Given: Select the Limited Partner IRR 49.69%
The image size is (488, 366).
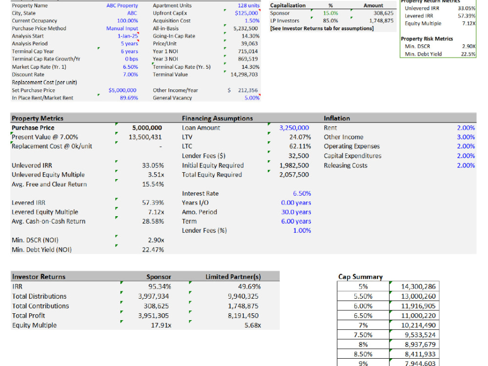Looking at the screenshot, I should (249, 286).
